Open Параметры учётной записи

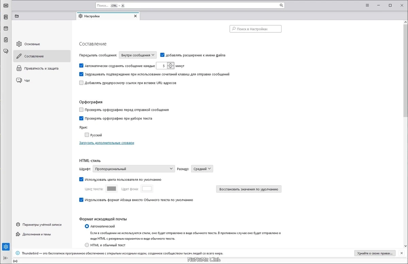click(x=39, y=225)
